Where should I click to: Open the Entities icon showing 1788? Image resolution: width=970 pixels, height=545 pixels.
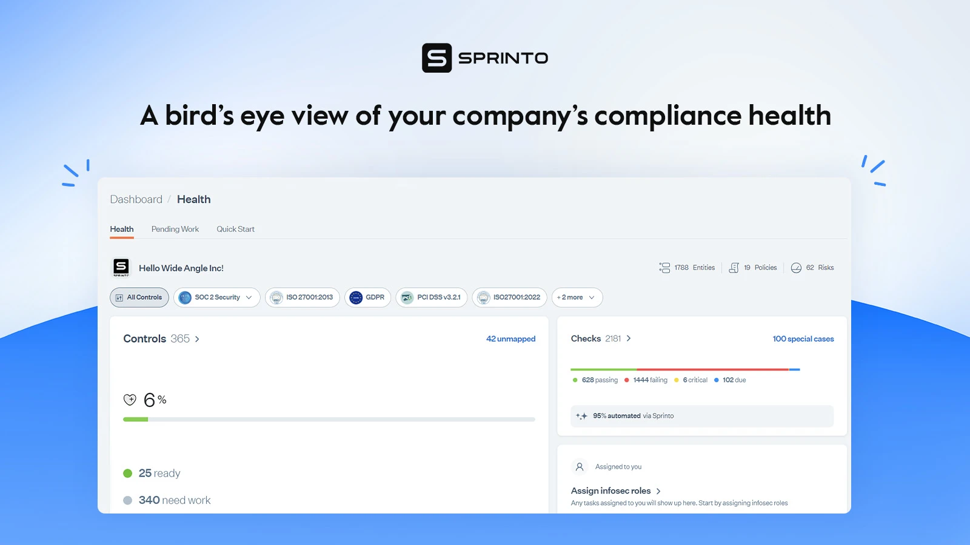coord(664,268)
